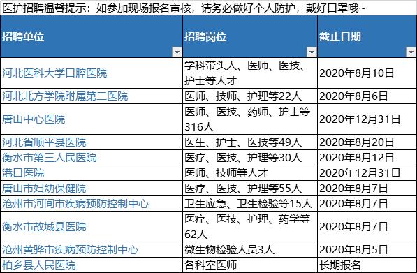Open the 招聘单位 column filter dropdown
The image size is (417, 273).
tap(177, 52)
